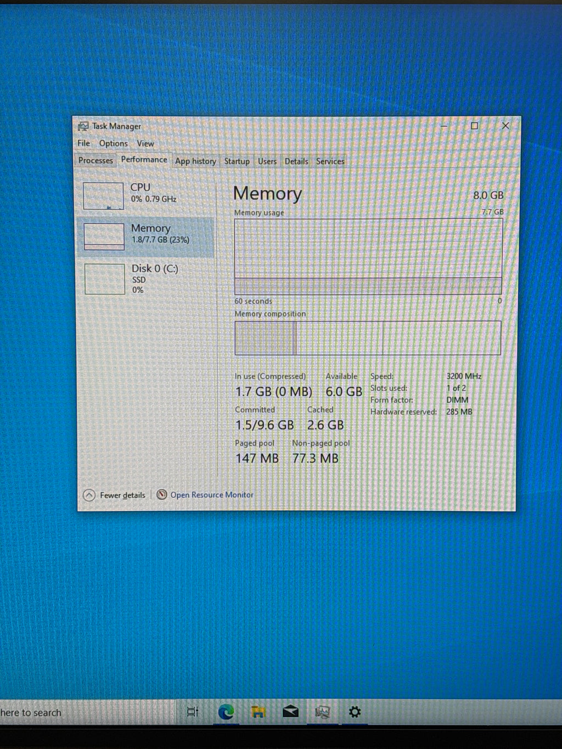Viewport: 562px width, 749px height.
Task: Go to the Users tab
Action: pos(267,161)
